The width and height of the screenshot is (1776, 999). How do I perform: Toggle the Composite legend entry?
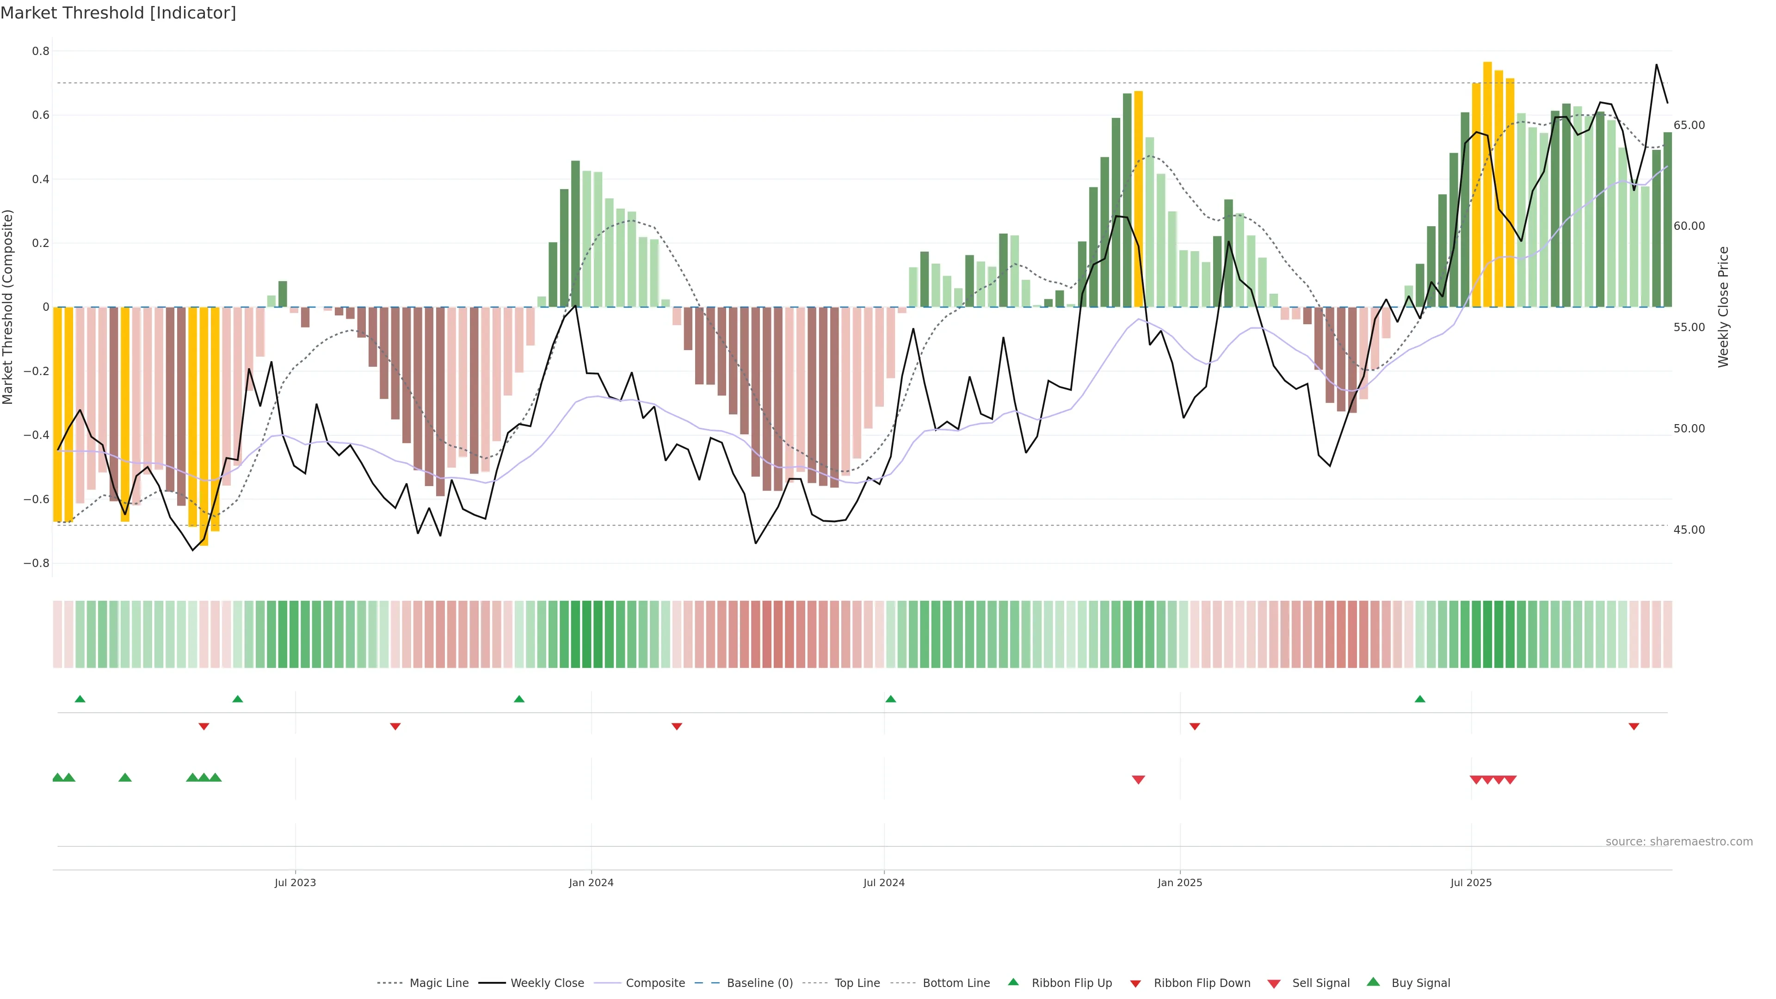[655, 983]
